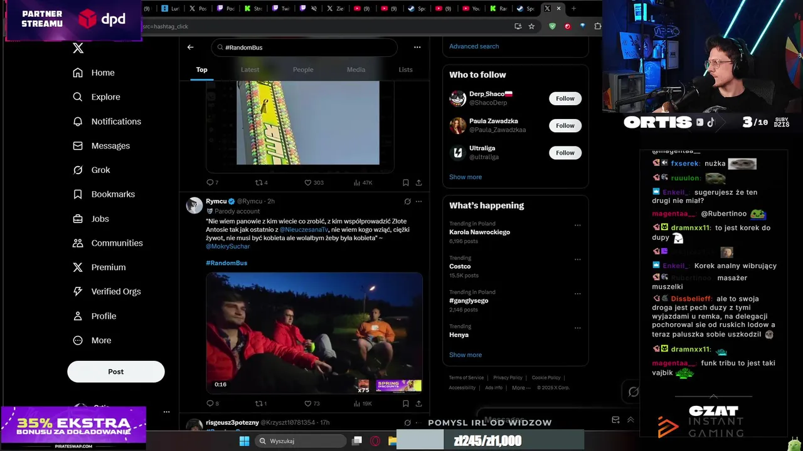Open @MokrySuchar mention link
The height and width of the screenshot is (451, 803).
[228, 247]
